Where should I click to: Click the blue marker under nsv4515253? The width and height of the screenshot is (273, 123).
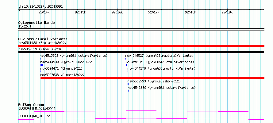click(x=40, y=59)
